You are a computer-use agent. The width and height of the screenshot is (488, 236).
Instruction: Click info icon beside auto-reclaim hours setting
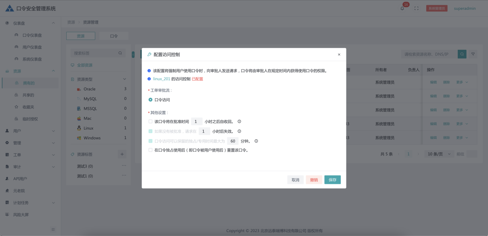click(x=239, y=121)
